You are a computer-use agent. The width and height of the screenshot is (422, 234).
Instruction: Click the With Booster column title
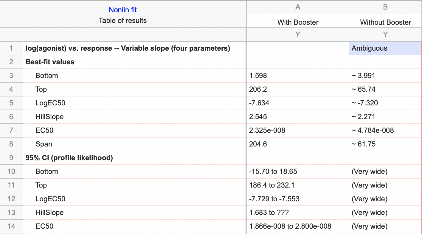[298, 22]
